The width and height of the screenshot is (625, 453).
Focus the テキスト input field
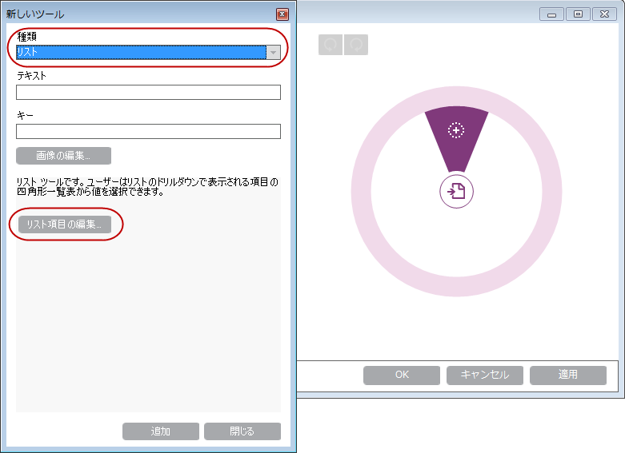[x=148, y=93]
